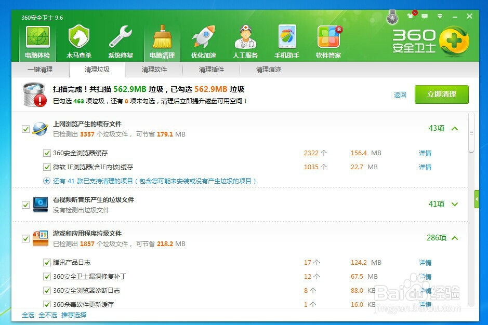Switch to 清理痕迹 tab
488x325 pixels.
tap(269, 70)
